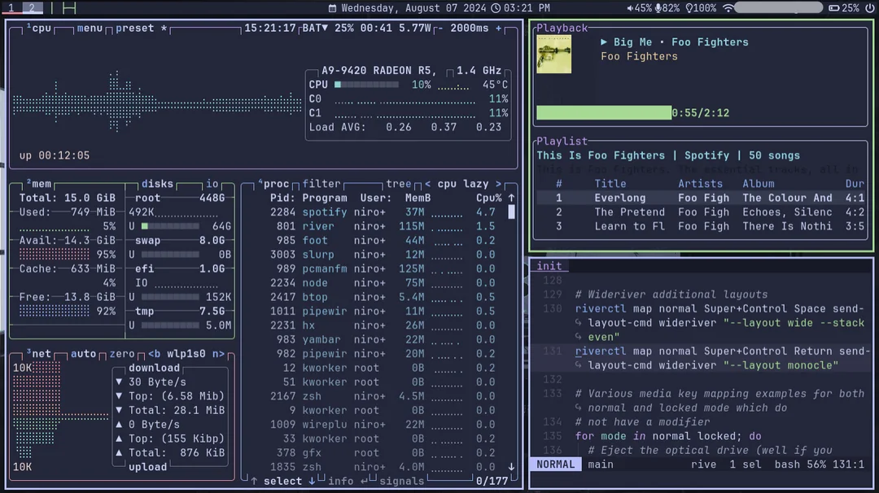Click the right arrow after cpu lazy sorting
Image resolution: width=879 pixels, height=493 pixels.
click(499, 184)
